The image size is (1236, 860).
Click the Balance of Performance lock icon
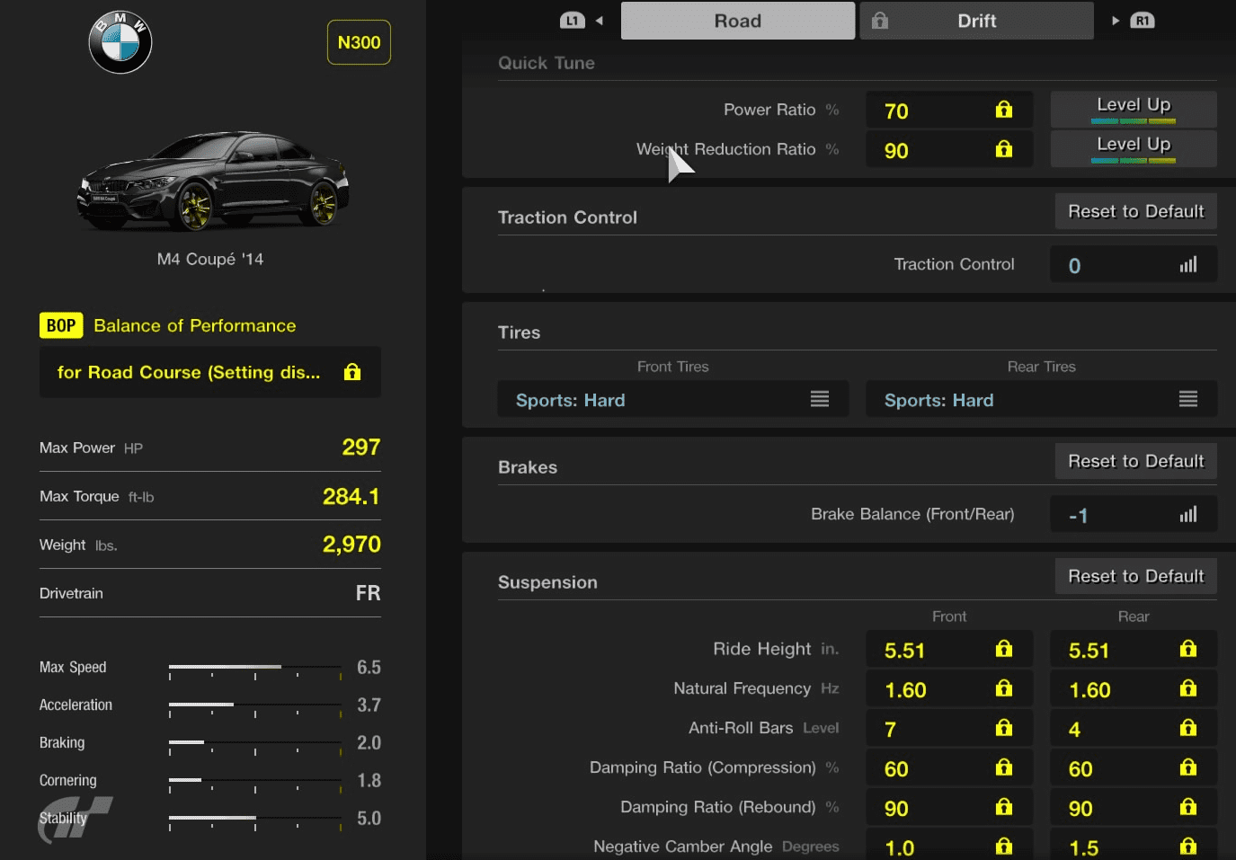[x=352, y=372]
